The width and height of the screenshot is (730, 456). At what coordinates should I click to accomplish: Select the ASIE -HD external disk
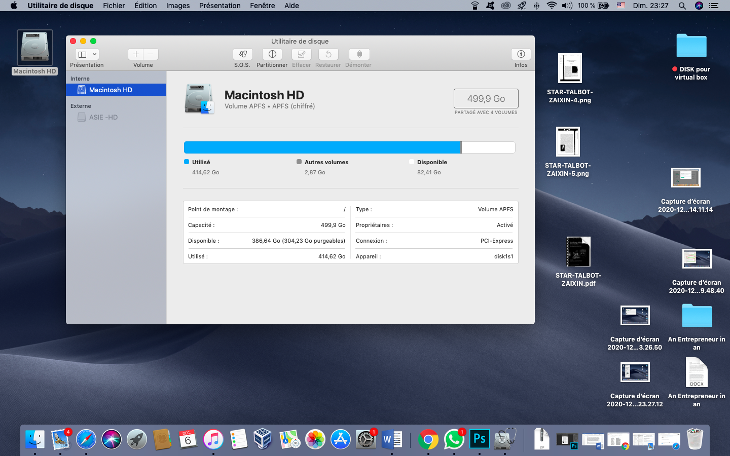(103, 117)
